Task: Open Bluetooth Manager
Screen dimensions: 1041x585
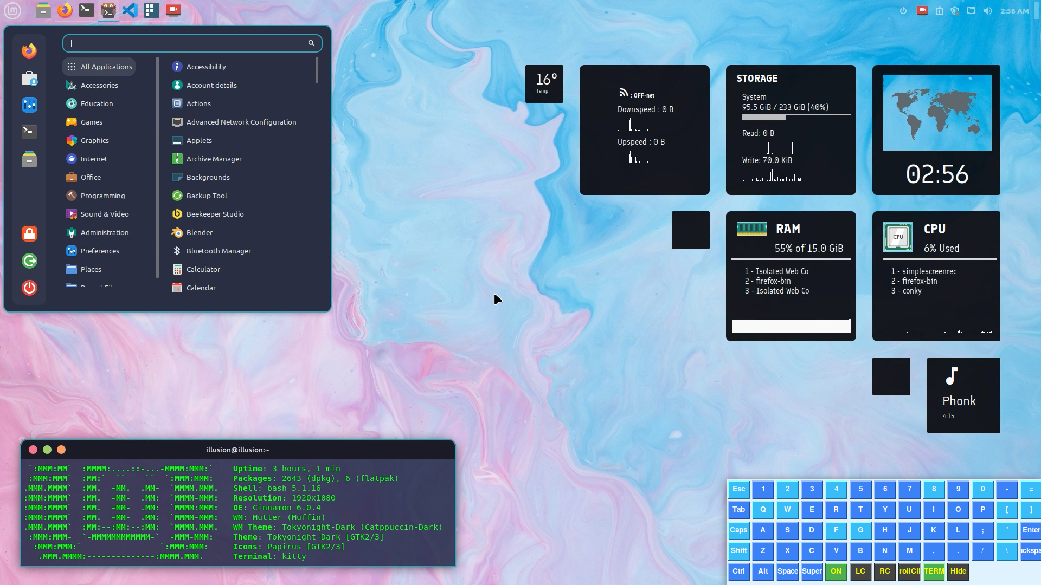Action: (x=240, y=251)
